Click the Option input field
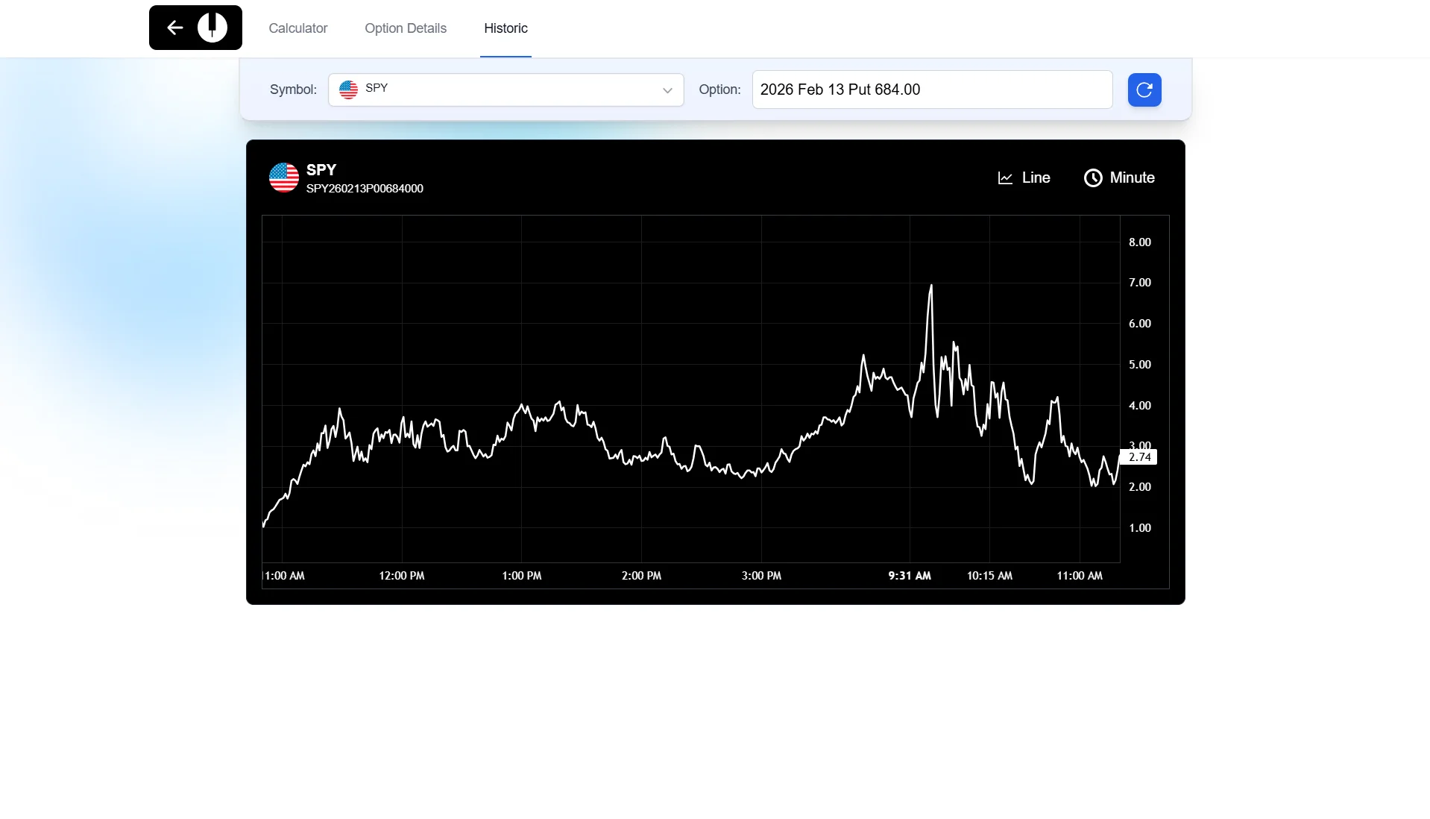This screenshot has height=819, width=1430. pyautogui.click(x=932, y=90)
